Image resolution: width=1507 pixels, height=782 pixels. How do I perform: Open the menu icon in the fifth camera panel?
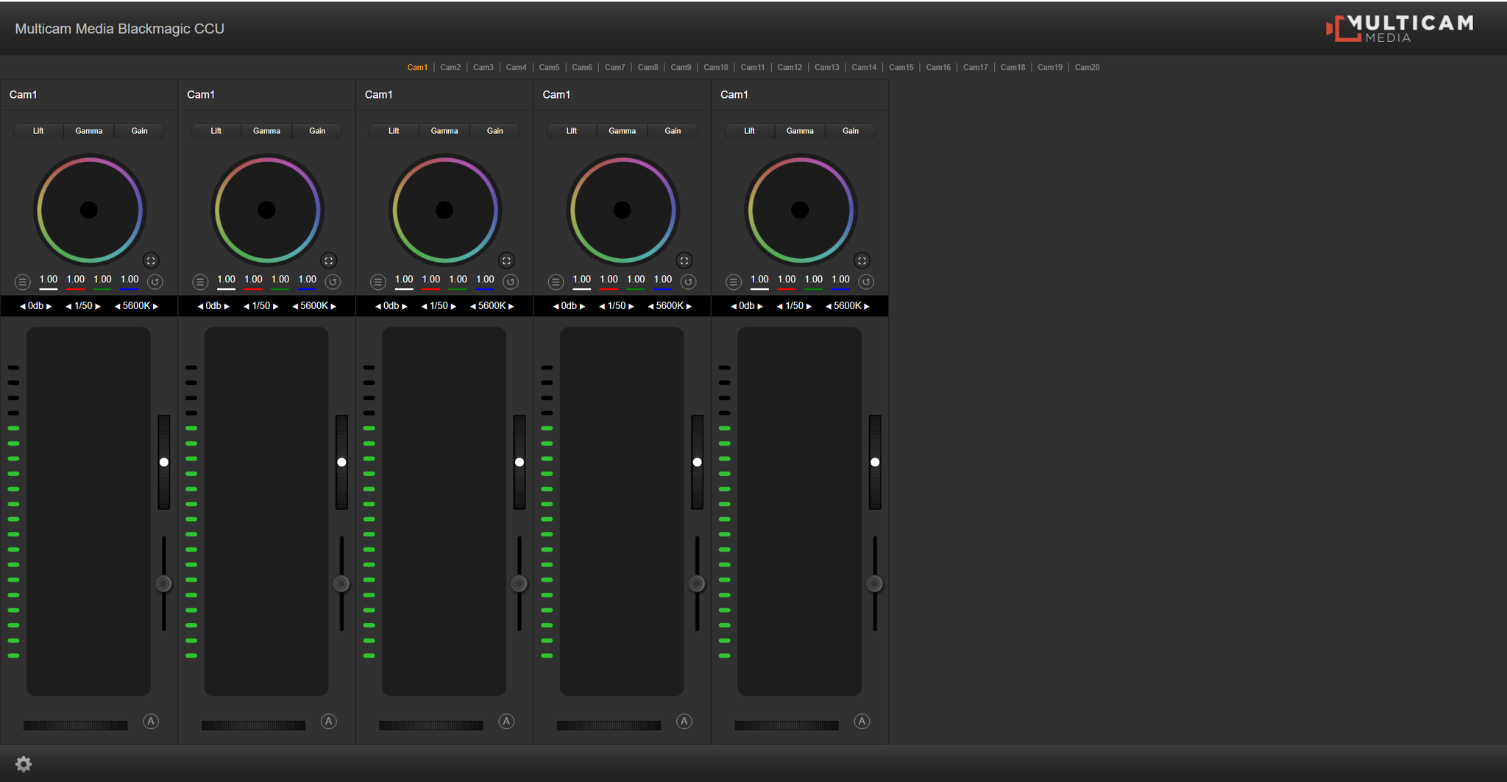734,282
